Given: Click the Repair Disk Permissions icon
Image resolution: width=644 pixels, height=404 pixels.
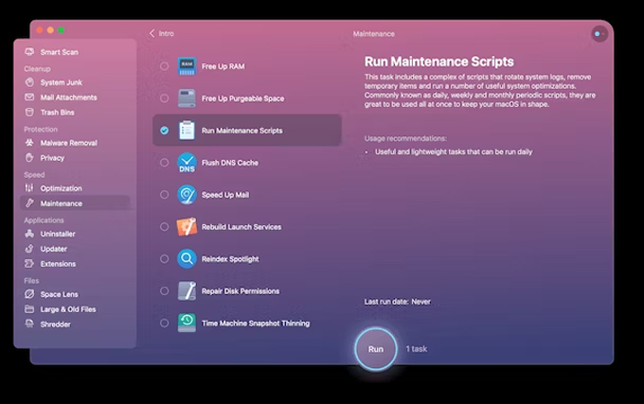Looking at the screenshot, I should (187, 291).
